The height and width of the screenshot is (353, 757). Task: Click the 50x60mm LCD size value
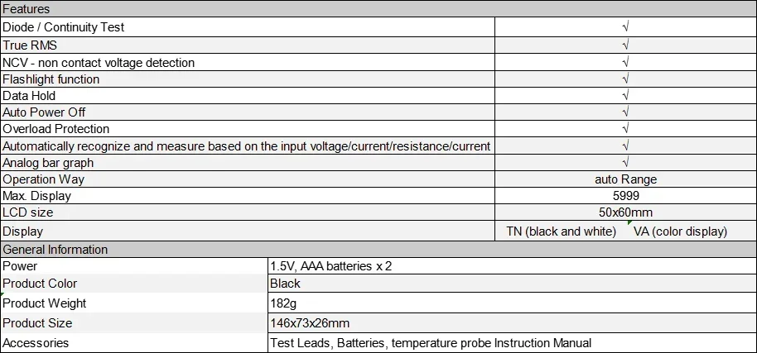tap(625, 212)
